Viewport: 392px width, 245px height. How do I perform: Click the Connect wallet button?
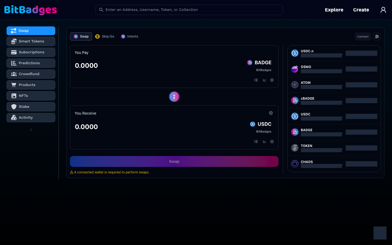pyautogui.click(x=363, y=36)
